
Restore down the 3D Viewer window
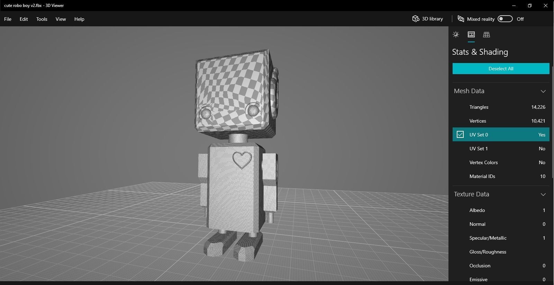click(530, 6)
